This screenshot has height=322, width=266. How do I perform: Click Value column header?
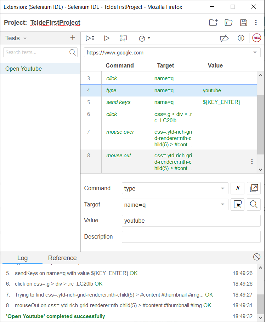pos(215,65)
